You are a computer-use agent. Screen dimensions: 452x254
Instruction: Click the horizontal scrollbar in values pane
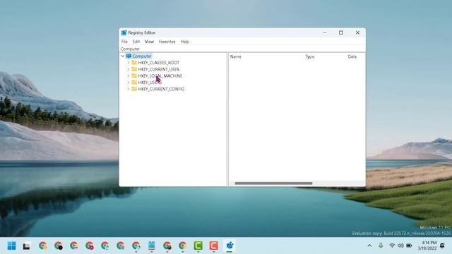[273, 183]
